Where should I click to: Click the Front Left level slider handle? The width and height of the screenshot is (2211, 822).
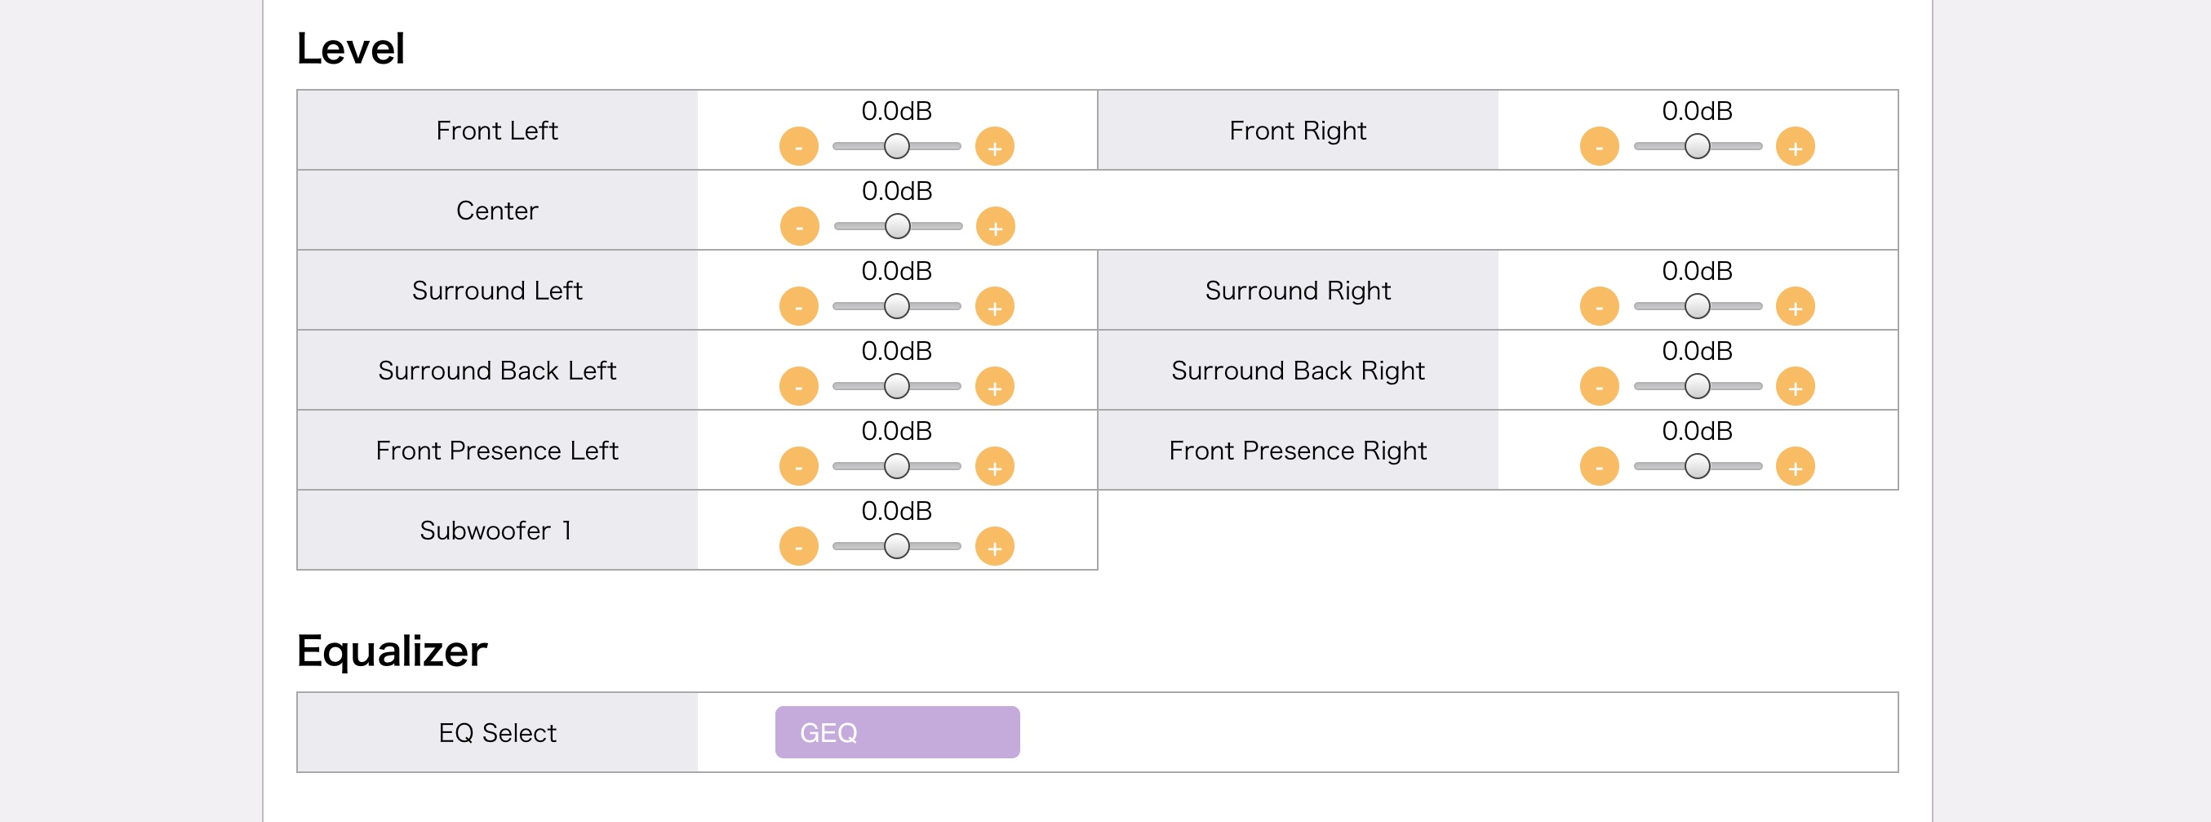click(897, 146)
